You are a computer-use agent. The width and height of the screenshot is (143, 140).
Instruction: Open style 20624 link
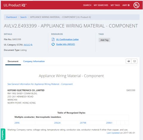tap(57, 123)
